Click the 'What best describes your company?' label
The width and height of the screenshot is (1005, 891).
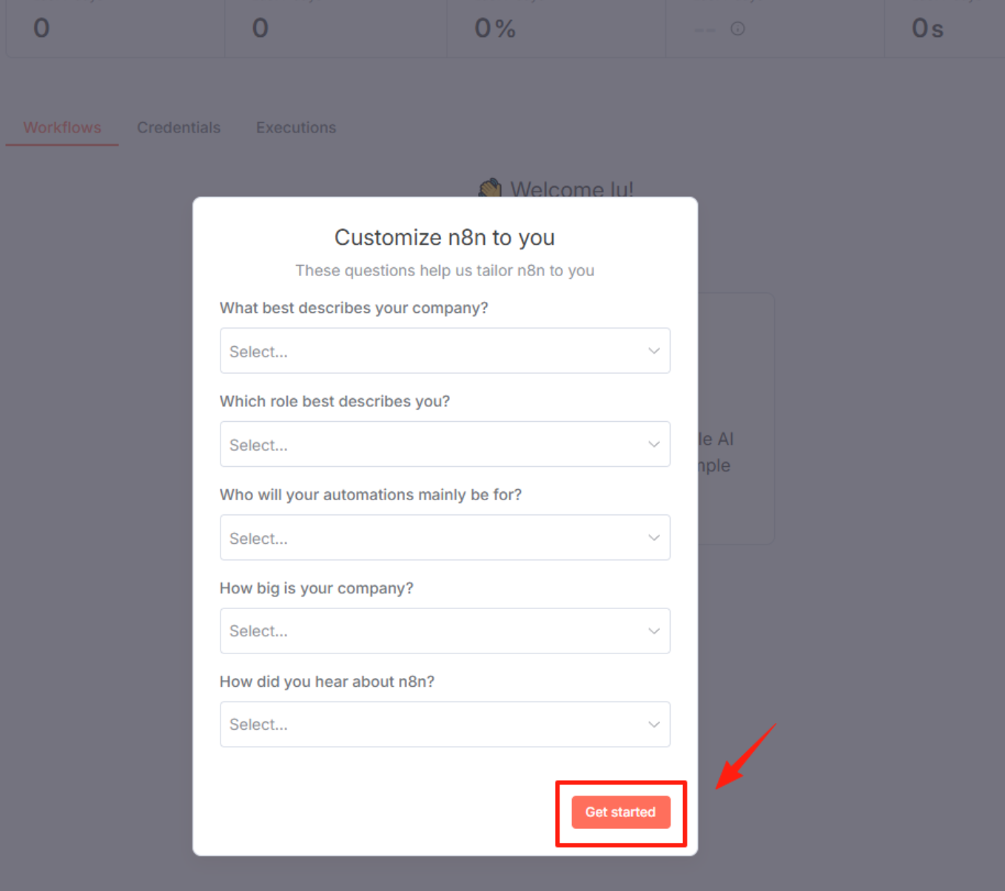[354, 308]
